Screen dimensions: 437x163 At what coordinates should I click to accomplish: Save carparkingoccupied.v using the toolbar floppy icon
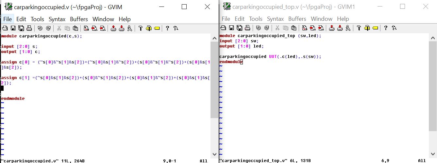point(13,28)
